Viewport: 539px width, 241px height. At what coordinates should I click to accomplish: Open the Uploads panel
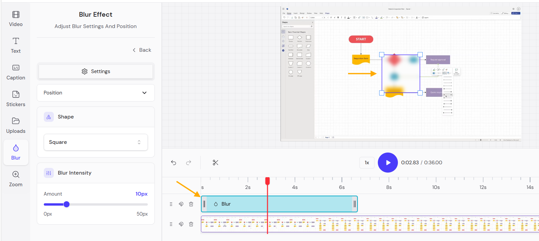tap(16, 126)
